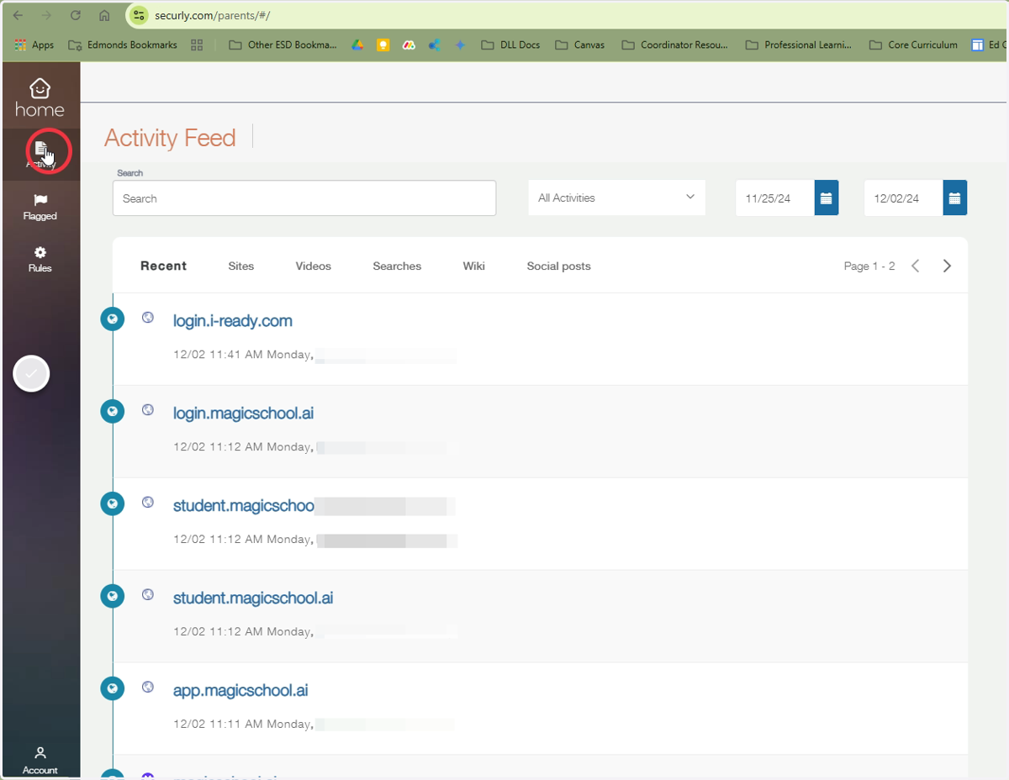Switch to the Sites tab
The image size is (1009, 780).
[240, 266]
